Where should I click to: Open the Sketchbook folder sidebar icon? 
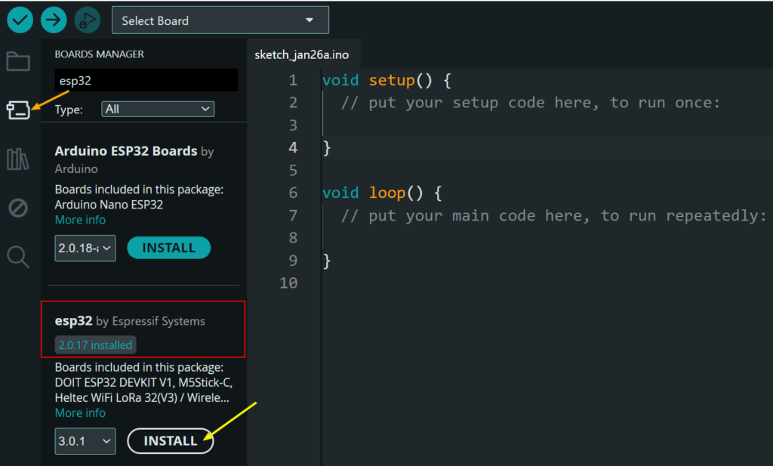(x=18, y=62)
